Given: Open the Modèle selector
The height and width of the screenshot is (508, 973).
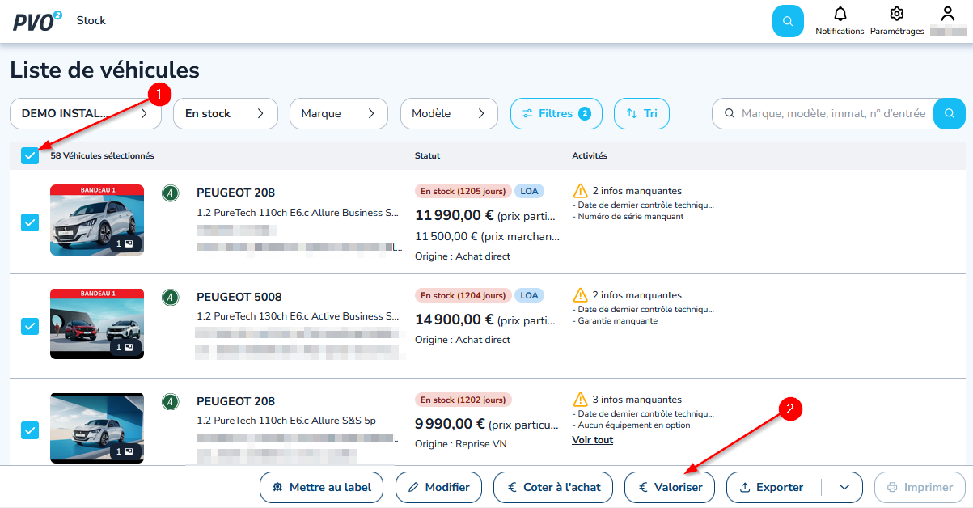Looking at the screenshot, I should coord(449,114).
